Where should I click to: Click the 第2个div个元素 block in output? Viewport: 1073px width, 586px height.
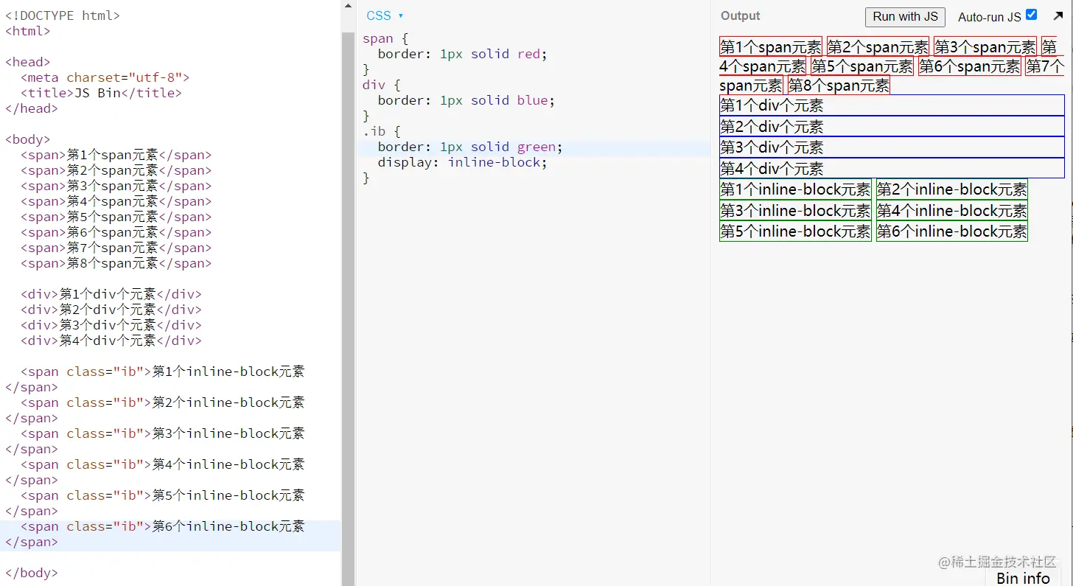pyautogui.click(x=892, y=126)
